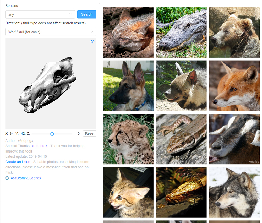Open xrabohrok profile link
Viewport: 262px width, 223px height.
(x=40, y=146)
